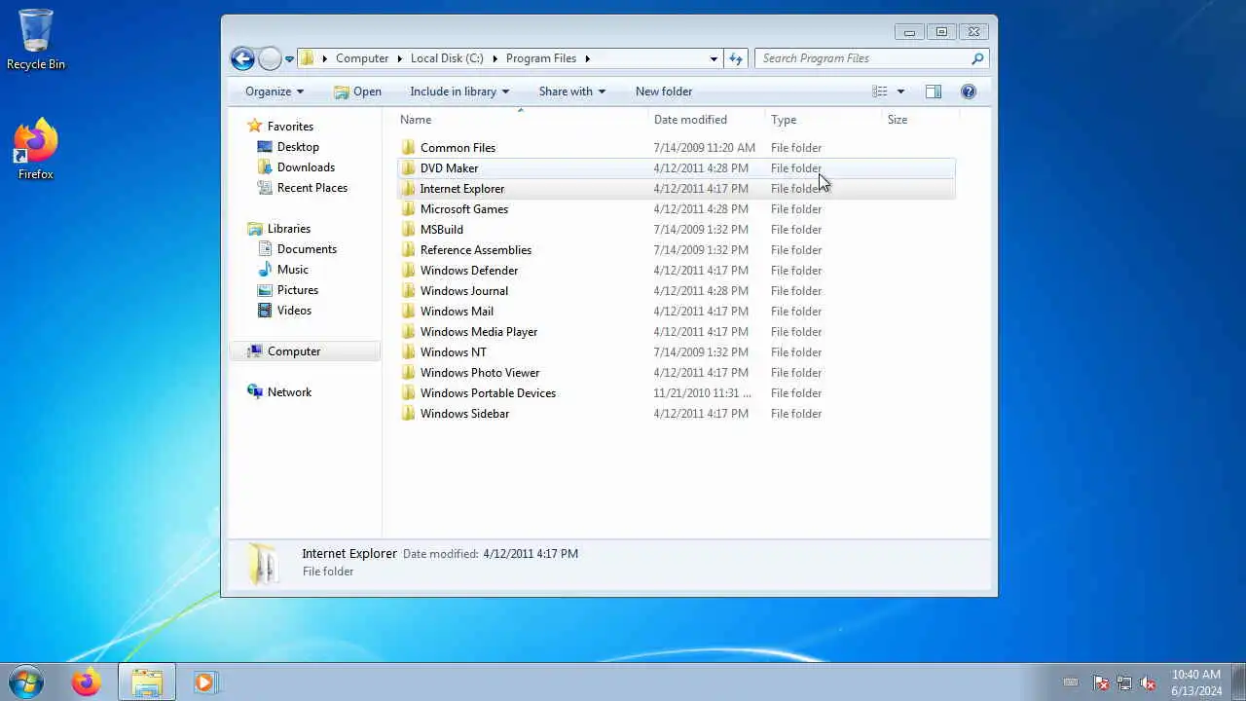Select the Microsoft Games folder icon
Image resolution: width=1246 pixels, height=701 pixels.
coord(409,209)
